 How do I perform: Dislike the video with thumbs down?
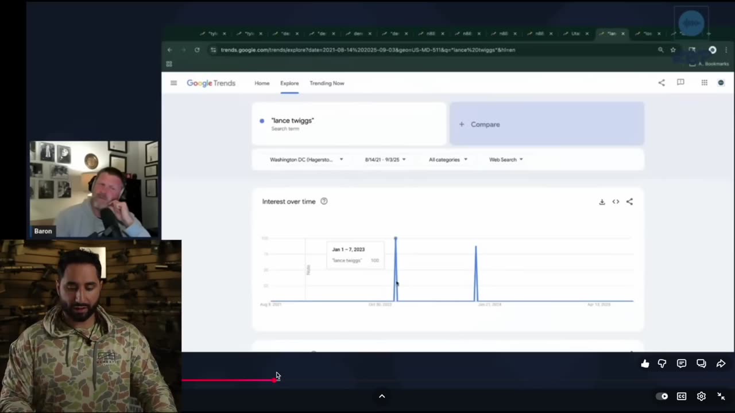pyautogui.click(x=662, y=364)
